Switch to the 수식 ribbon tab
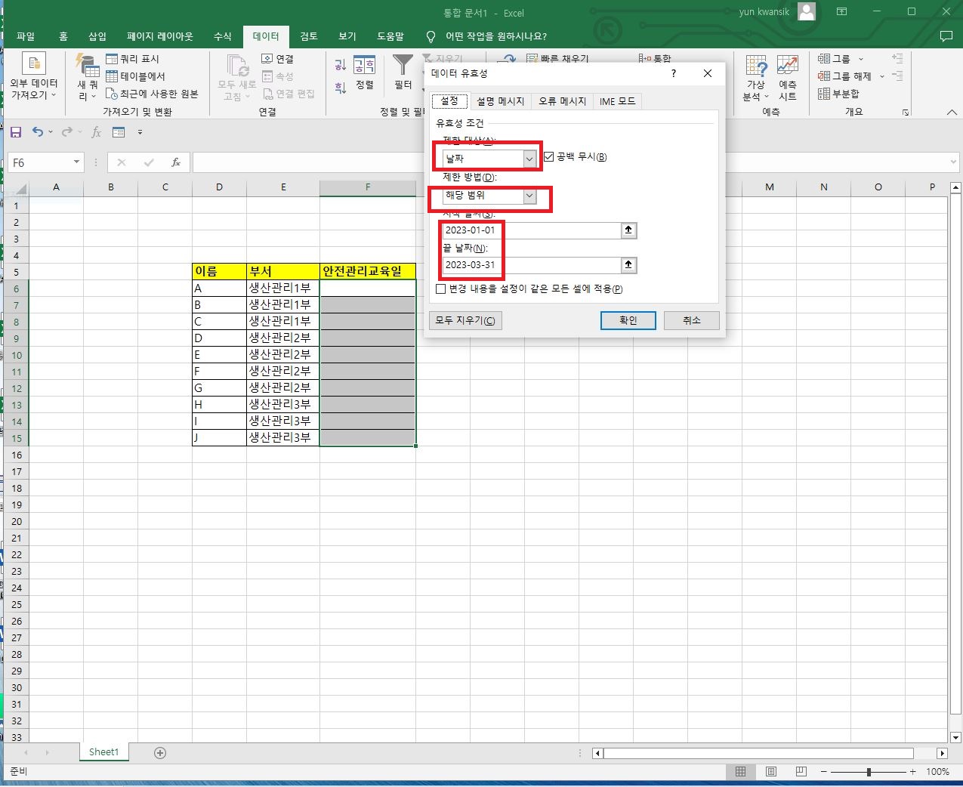The height and width of the screenshot is (787, 963). [222, 36]
